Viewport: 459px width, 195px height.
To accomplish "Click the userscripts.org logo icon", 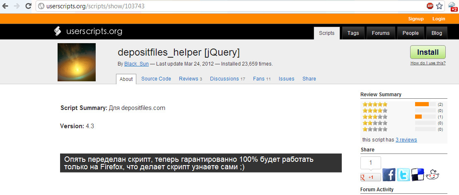I will (58, 32).
